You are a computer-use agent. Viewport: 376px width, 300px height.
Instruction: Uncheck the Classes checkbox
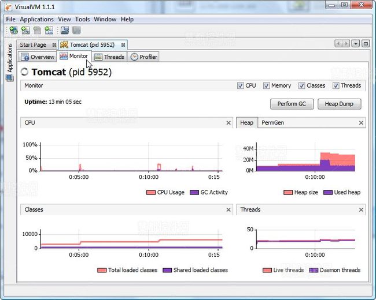coord(301,85)
